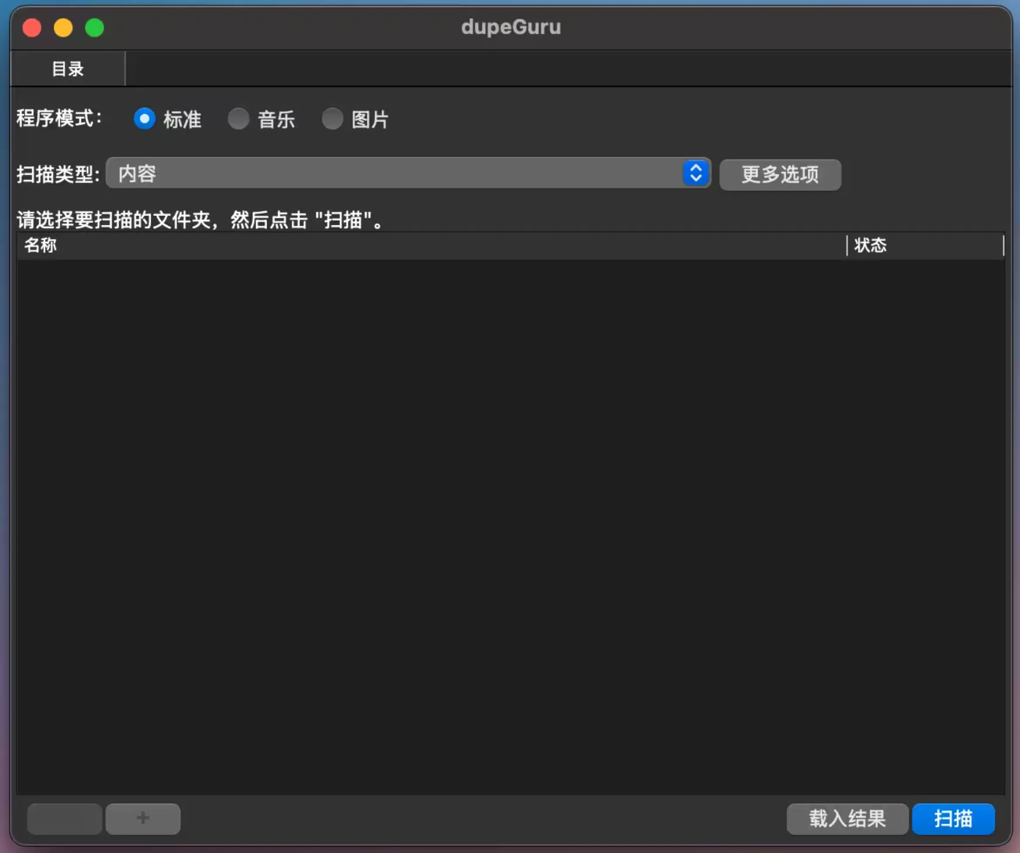Click the green zoom traffic light
Image resolution: width=1020 pixels, height=853 pixels.
click(95, 27)
